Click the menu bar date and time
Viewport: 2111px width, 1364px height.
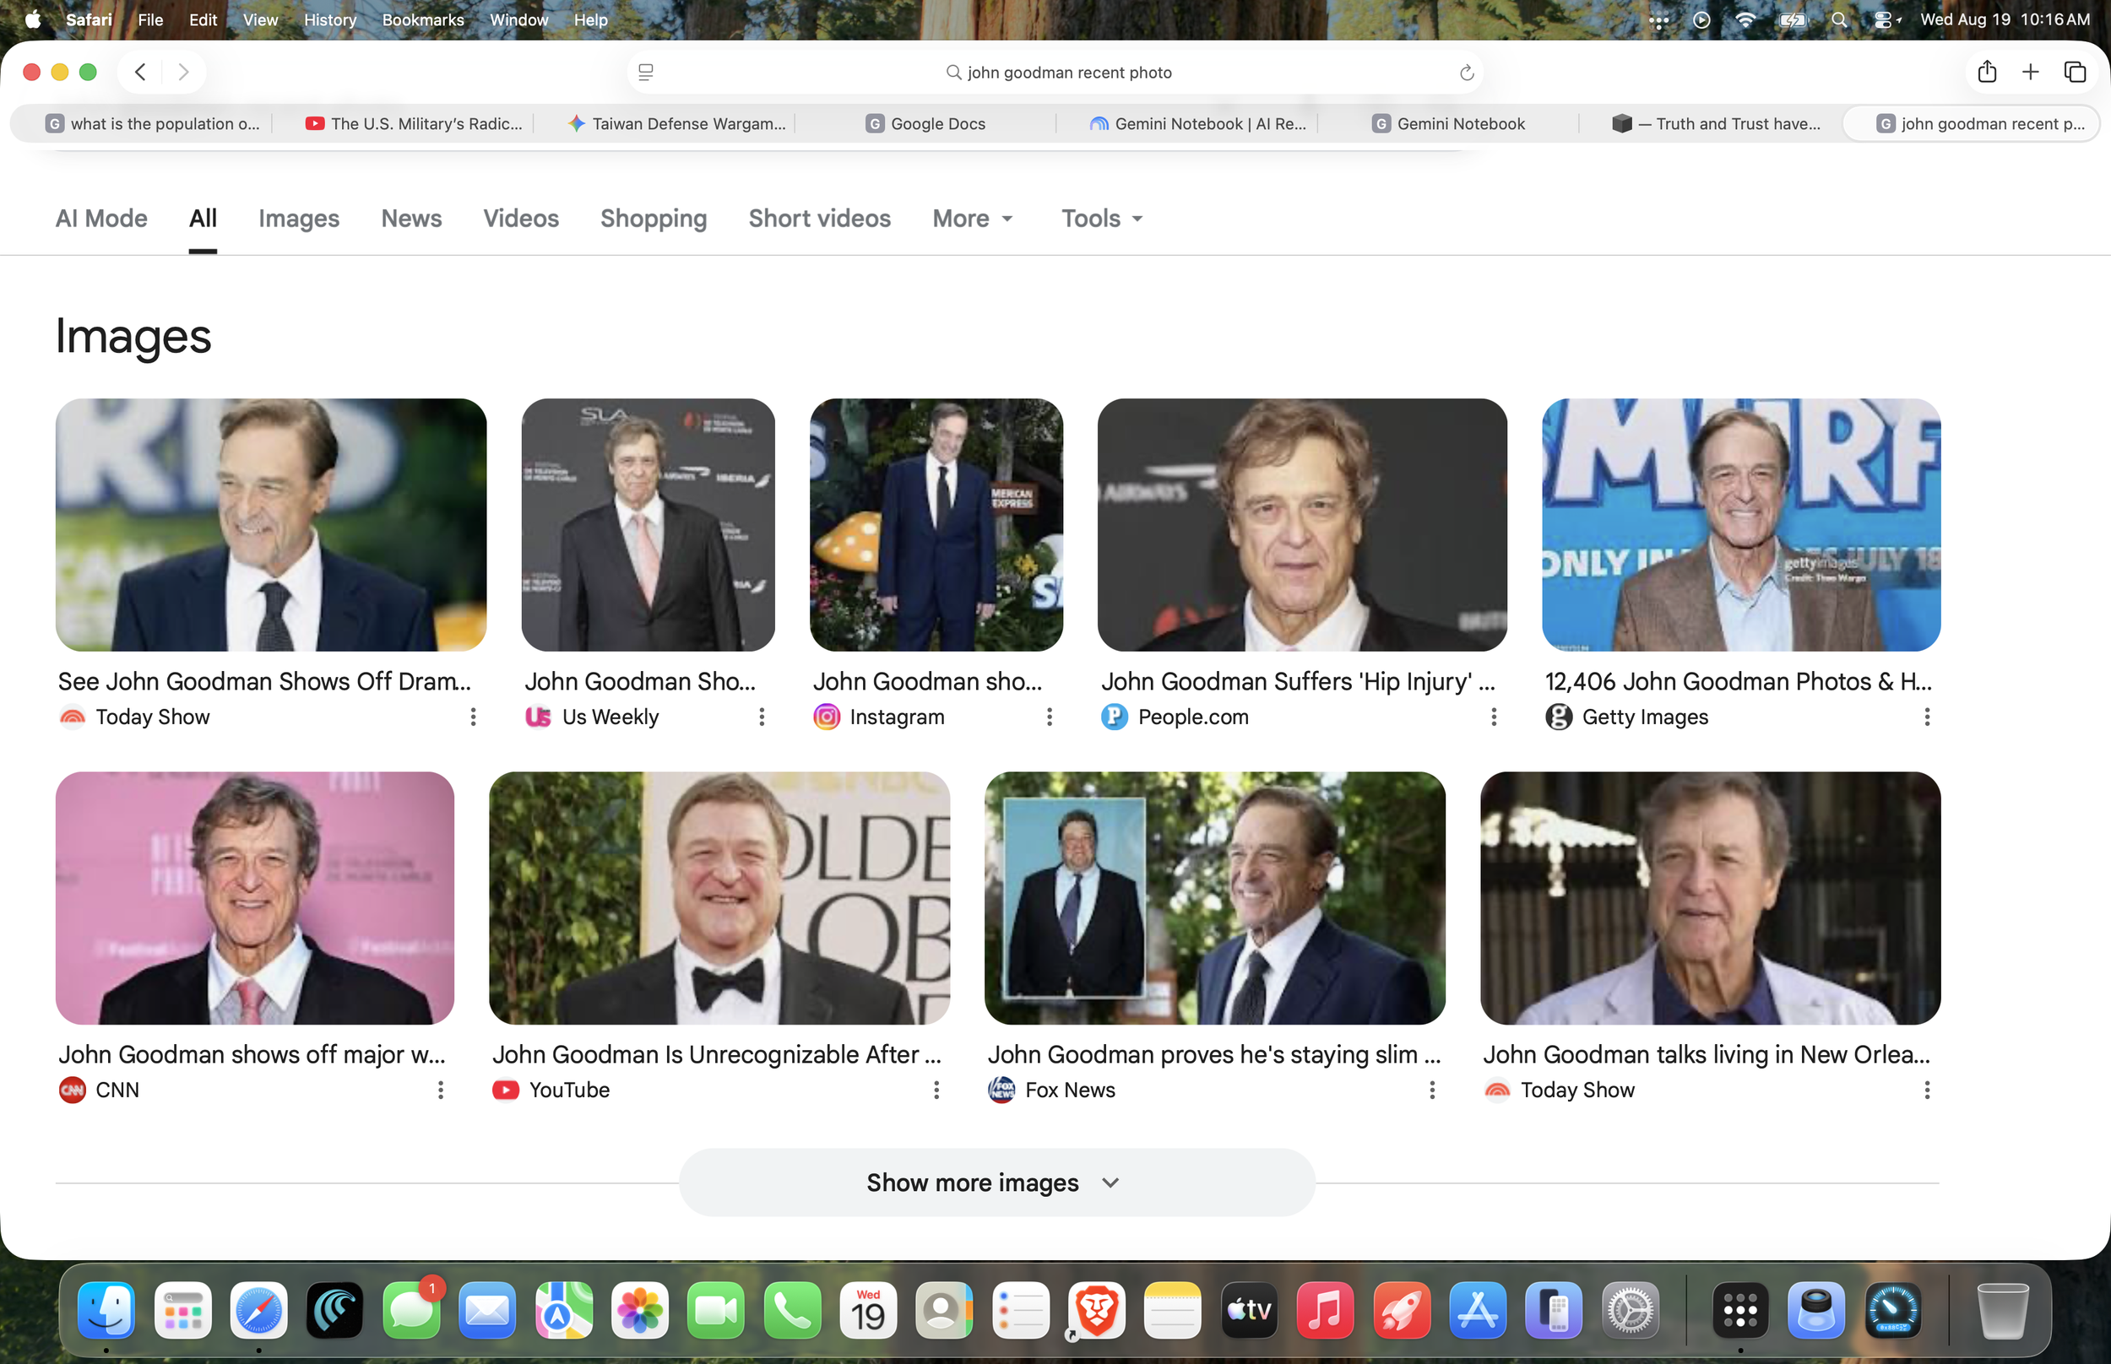point(2005,19)
